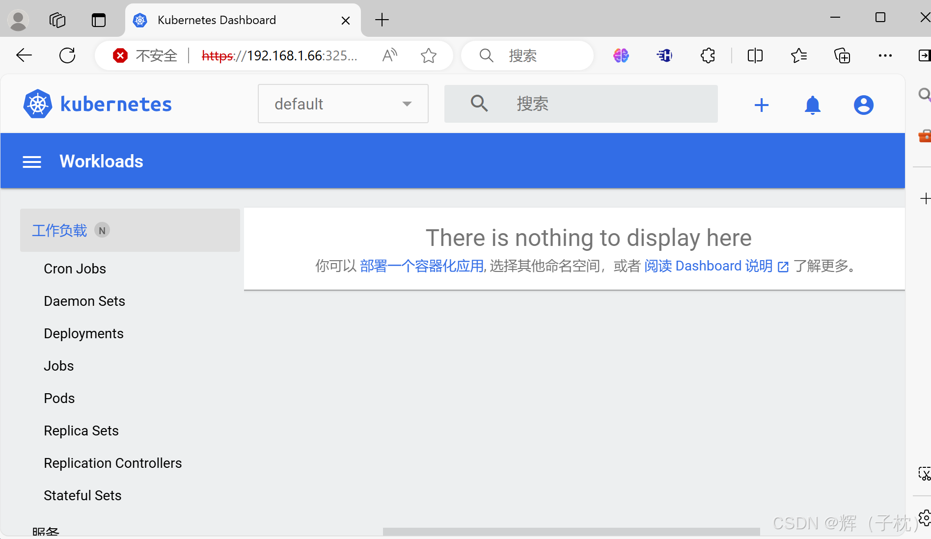This screenshot has height=539, width=931.
Task: Select the 工作负载 sidebar item
Action: [x=130, y=230]
